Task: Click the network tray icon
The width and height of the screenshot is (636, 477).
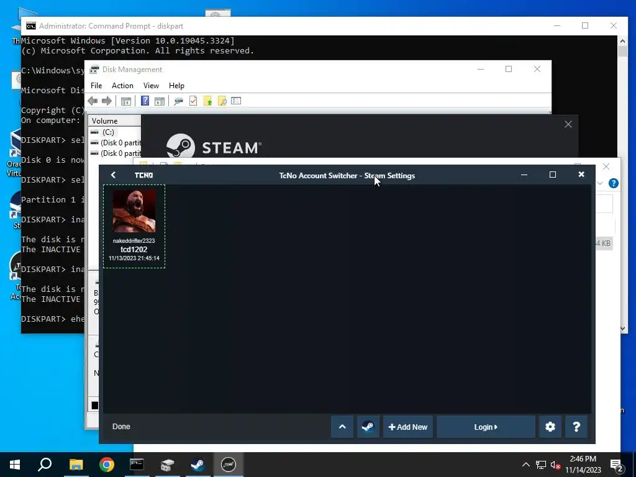Action: tap(541, 465)
